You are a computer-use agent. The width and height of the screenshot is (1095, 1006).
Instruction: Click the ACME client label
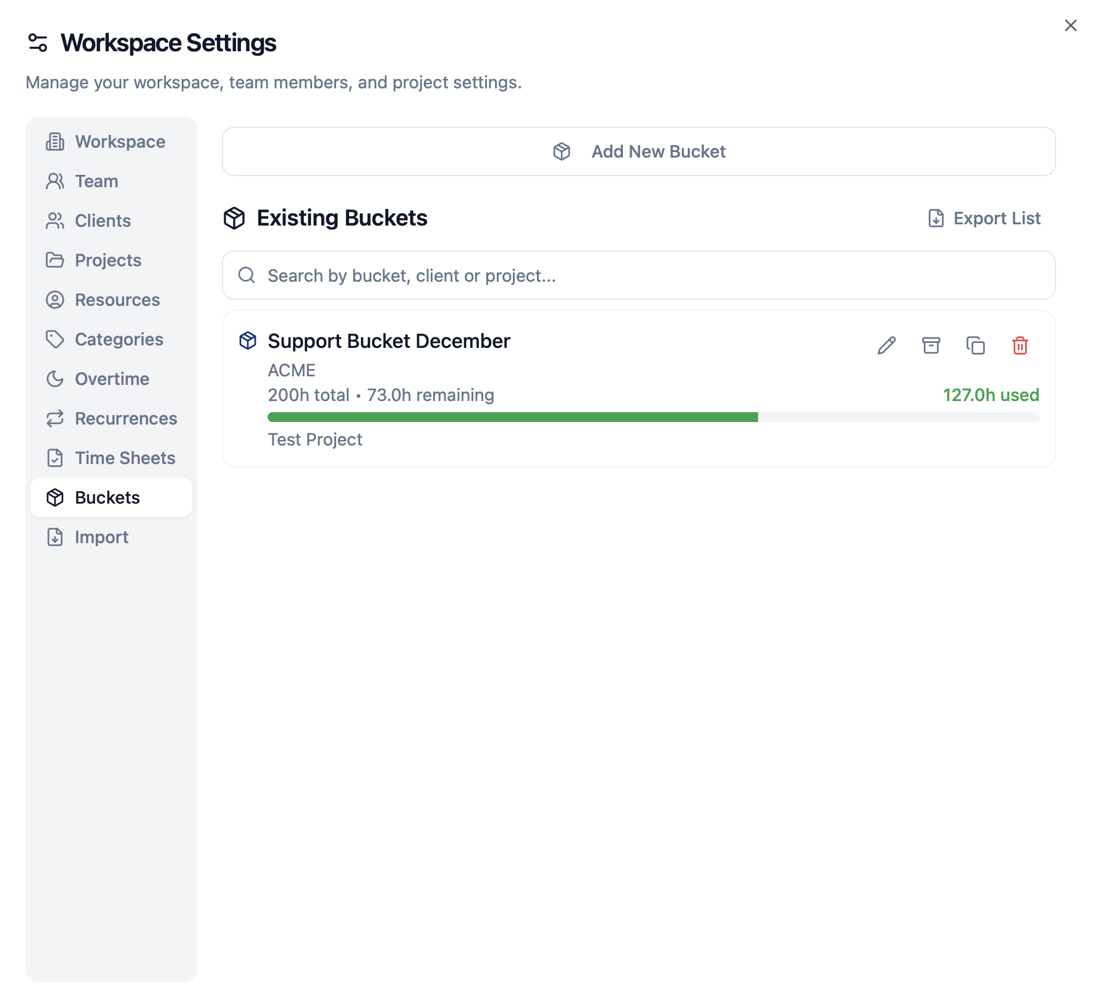(292, 370)
